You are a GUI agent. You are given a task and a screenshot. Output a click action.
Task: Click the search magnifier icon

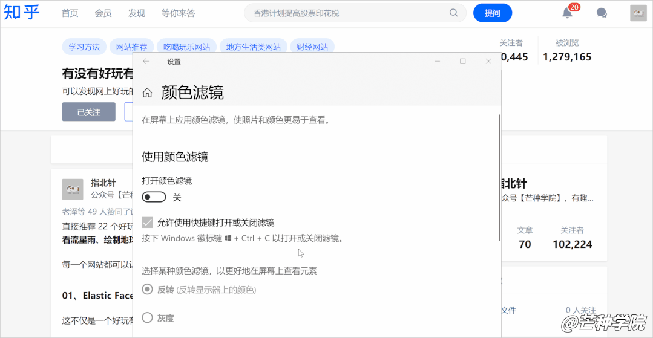click(454, 13)
